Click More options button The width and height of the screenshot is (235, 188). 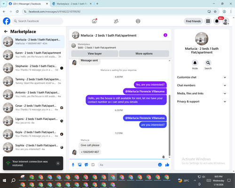[x=144, y=54]
